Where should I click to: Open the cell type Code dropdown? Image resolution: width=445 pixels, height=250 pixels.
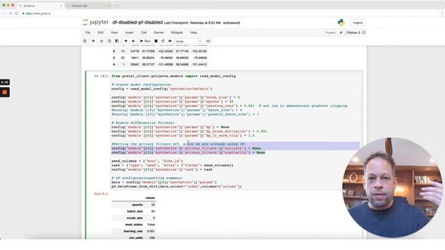click(x=188, y=42)
